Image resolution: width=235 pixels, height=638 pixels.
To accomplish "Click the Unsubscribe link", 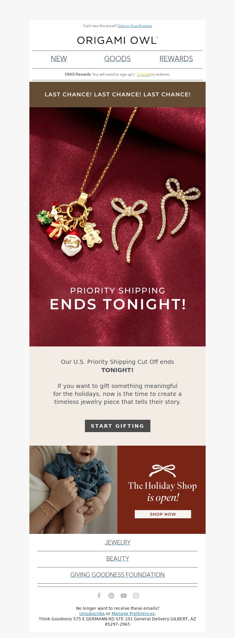I will (x=92, y=614).
